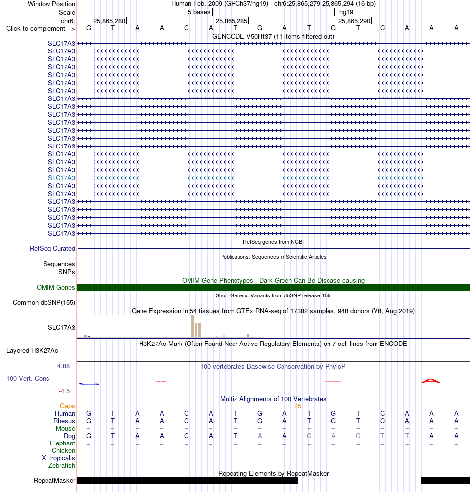Click the dark green OMIM gene bar

[x=273, y=288]
